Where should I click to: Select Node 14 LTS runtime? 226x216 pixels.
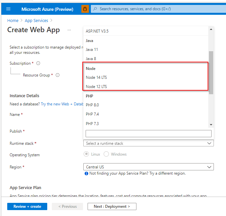145,77
